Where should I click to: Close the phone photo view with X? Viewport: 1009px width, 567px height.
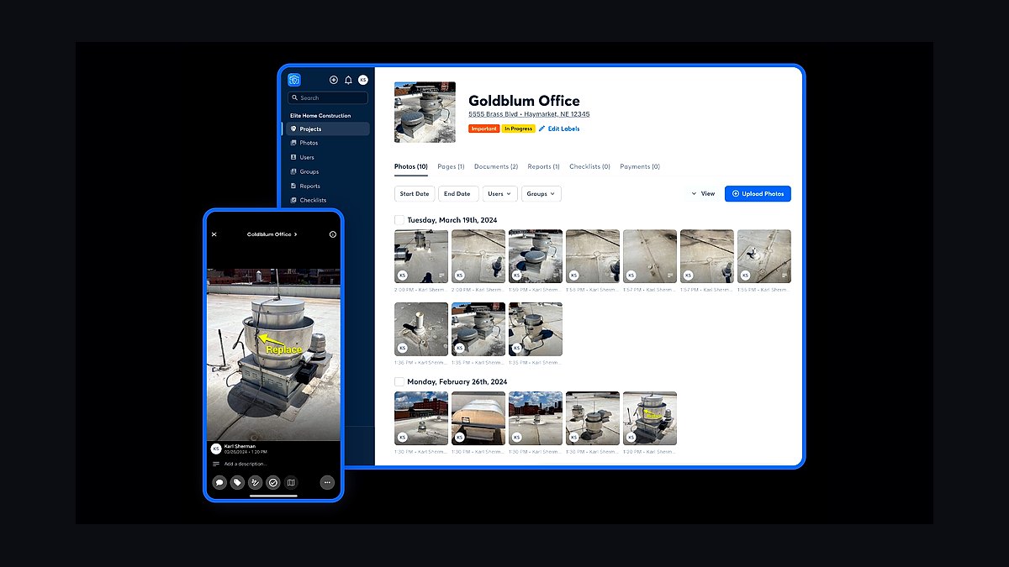214,234
